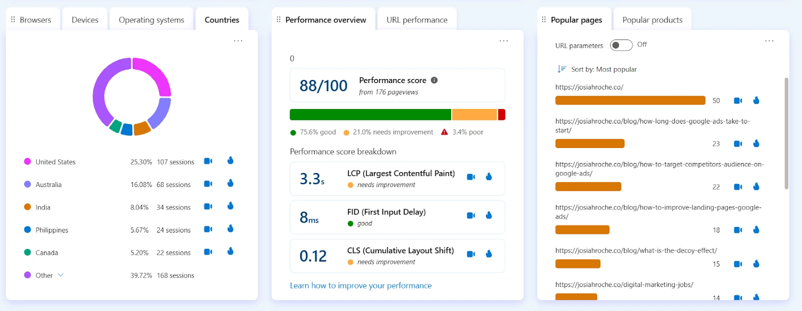Play recordings for the what-is-the-decoy-effect page
Viewport: 802px width, 311px height.
737,263
